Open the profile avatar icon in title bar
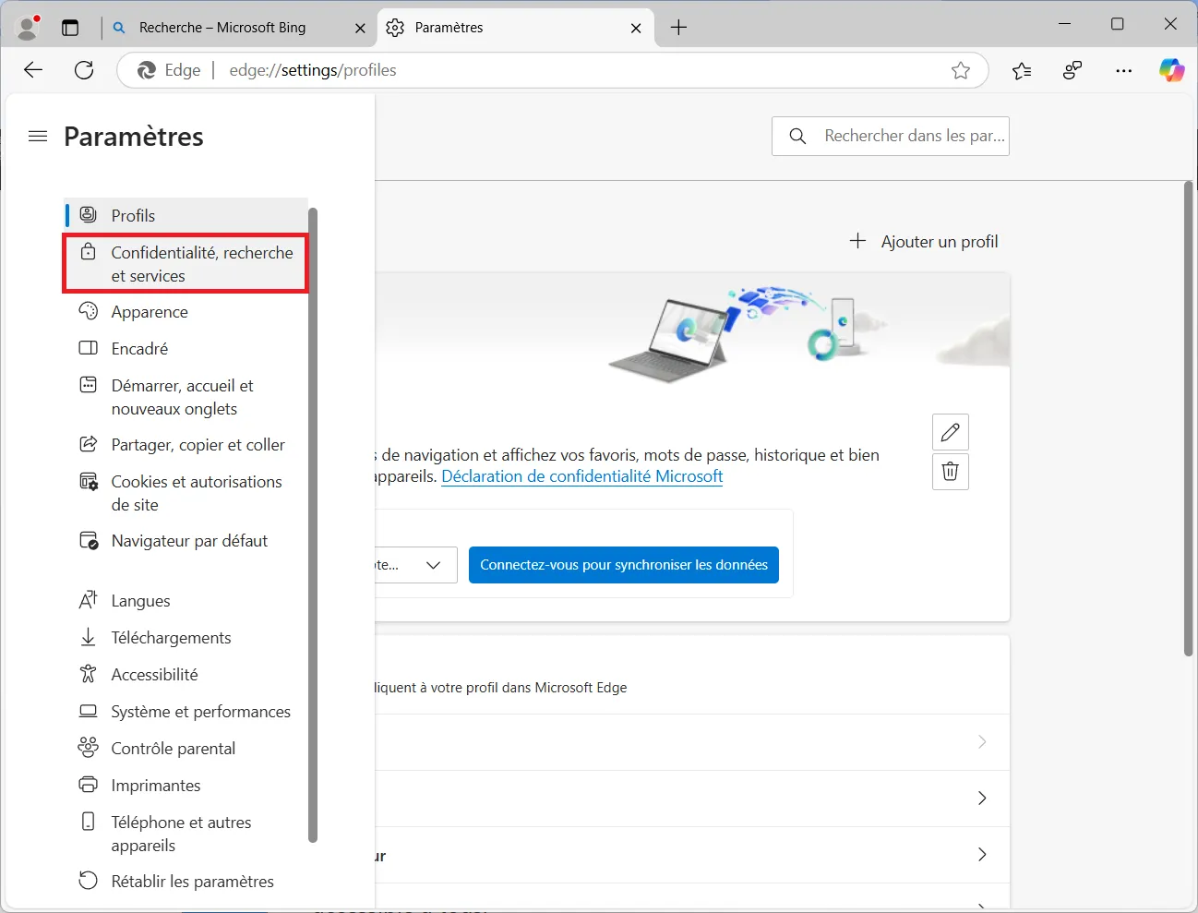1198x913 pixels. point(28,28)
